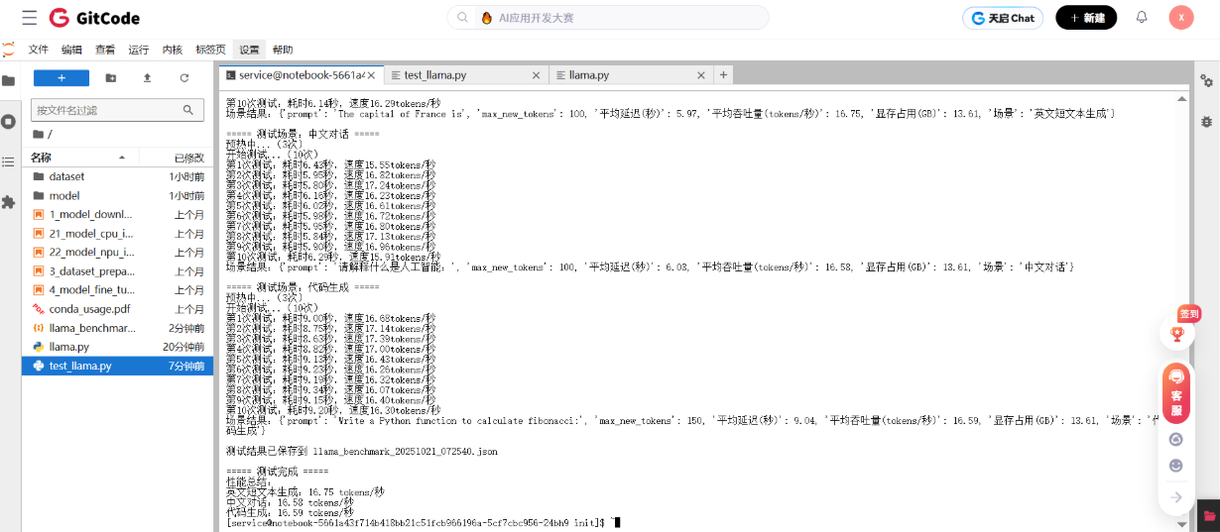
Task: Click the upload files icon
Action: 147,77
